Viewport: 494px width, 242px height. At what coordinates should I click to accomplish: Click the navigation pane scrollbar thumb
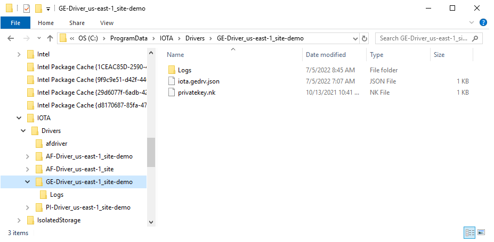(x=151, y=153)
